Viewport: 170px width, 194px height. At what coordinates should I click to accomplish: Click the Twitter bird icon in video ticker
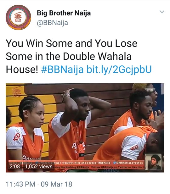point(115,163)
